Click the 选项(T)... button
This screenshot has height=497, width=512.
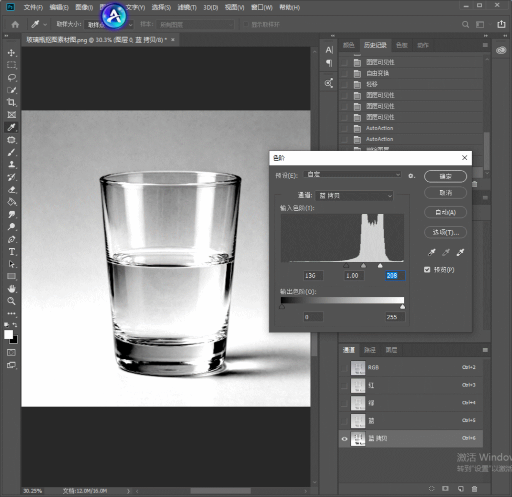click(445, 232)
